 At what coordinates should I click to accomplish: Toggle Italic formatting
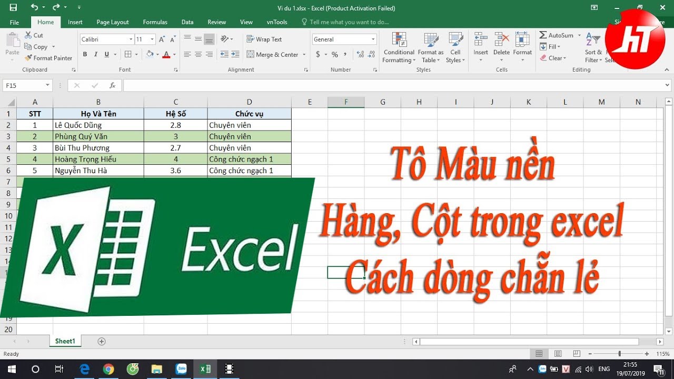pyautogui.click(x=96, y=54)
